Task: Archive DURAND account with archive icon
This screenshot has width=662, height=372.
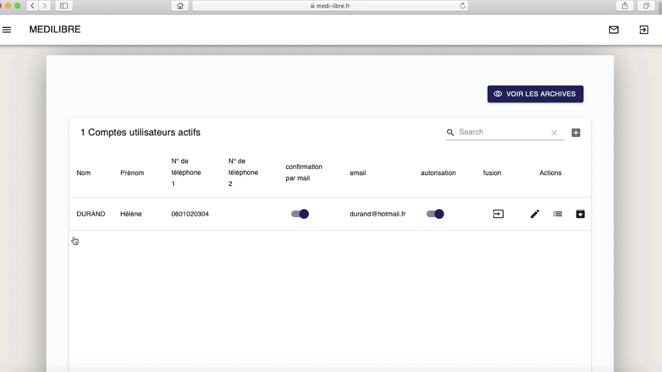Action: tap(580, 214)
